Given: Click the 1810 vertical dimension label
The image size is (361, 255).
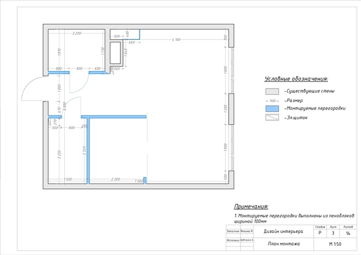Looking at the screenshot, I should 59,52.
